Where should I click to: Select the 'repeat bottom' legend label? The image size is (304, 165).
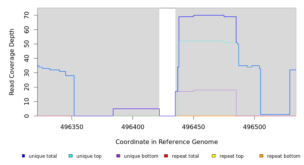[284, 156]
